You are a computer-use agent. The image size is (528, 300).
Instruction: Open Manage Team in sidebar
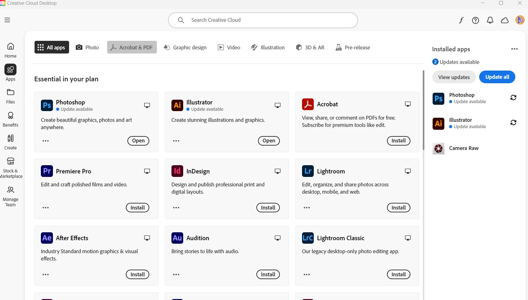point(10,197)
